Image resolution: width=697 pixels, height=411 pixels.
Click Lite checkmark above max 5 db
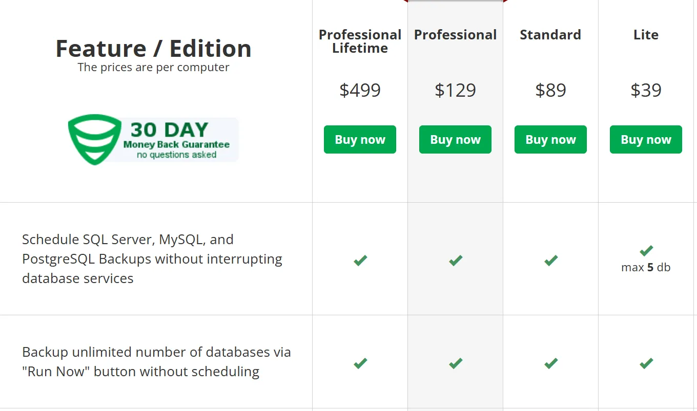(x=646, y=251)
